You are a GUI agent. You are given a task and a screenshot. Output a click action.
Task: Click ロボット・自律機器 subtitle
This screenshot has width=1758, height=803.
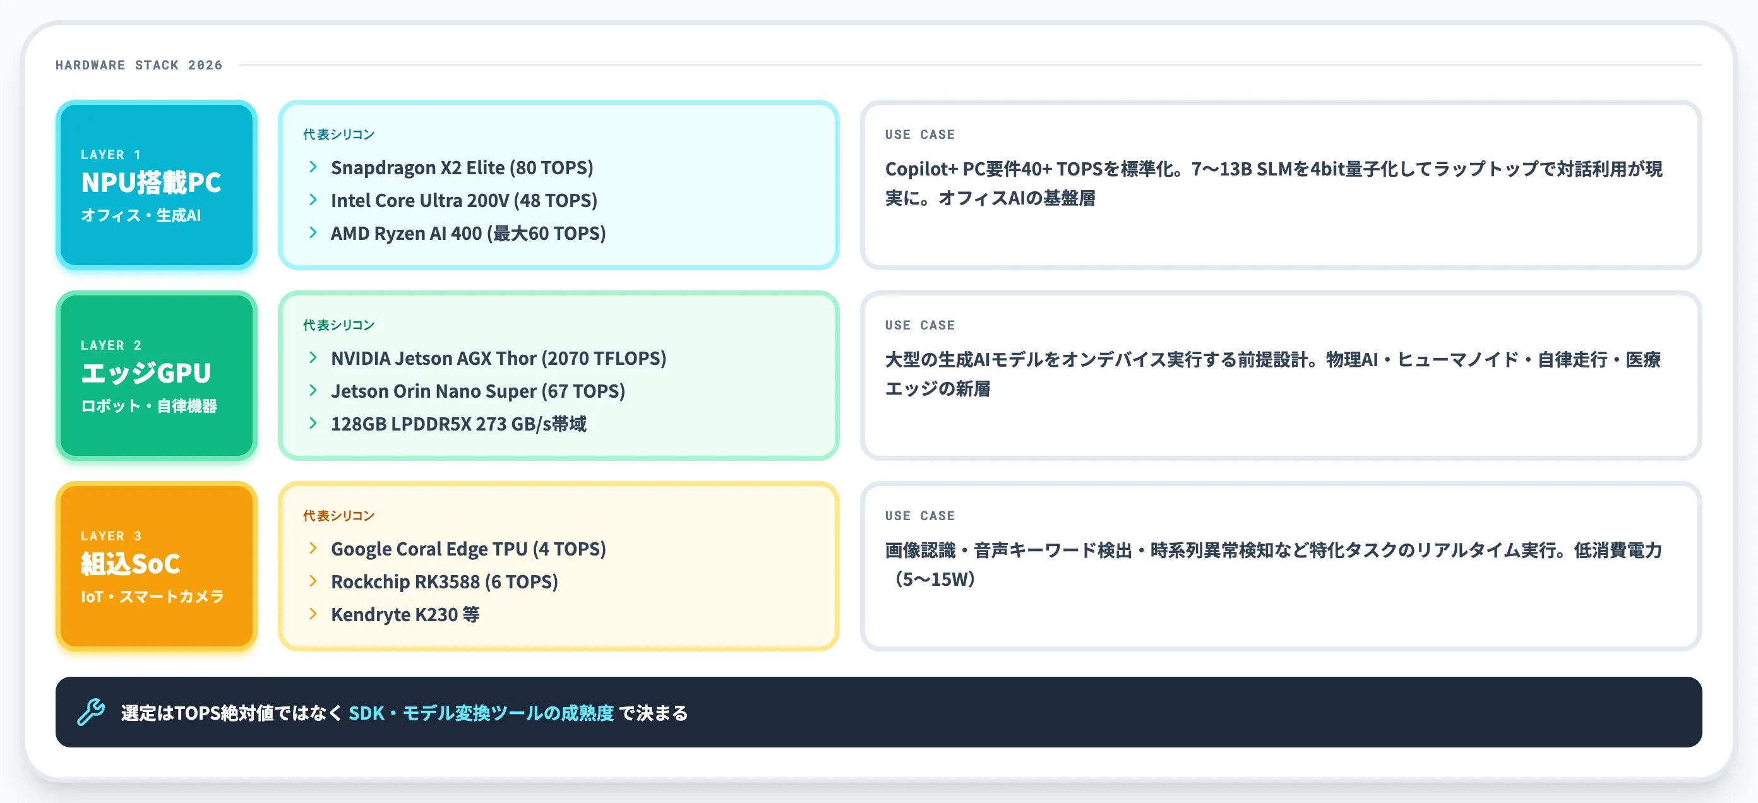coord(149,406)
